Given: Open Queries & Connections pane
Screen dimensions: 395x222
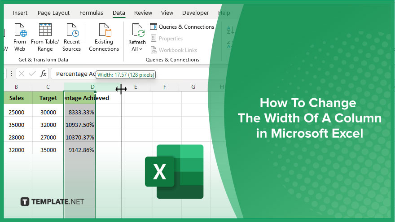Looking at the screenshot, I should (x=182, y=26).
